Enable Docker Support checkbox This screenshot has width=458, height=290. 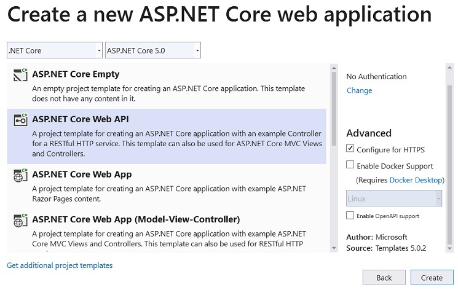[350, 165]
